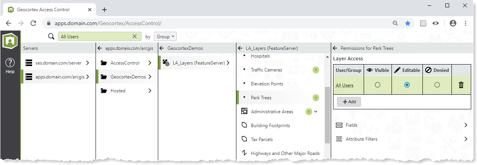Click the Highways and Other Major Roads line icon
This screenshot has height=165, width=477.
(244, 153)
